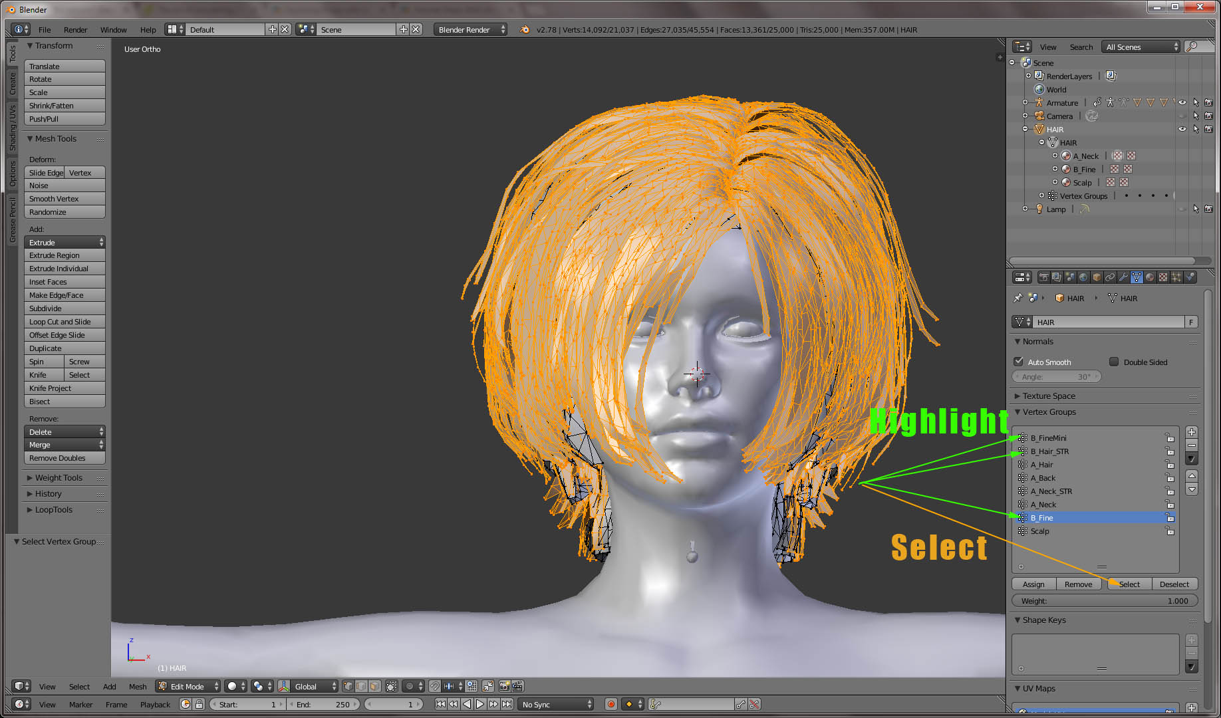Image resolution: width=1221 pixels, height=718 pixels.
Task: Open the Texture properties checker icon
Action: pyautogui.click(x=1163, y=277)
